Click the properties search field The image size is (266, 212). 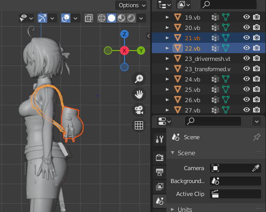pos(213,121)
